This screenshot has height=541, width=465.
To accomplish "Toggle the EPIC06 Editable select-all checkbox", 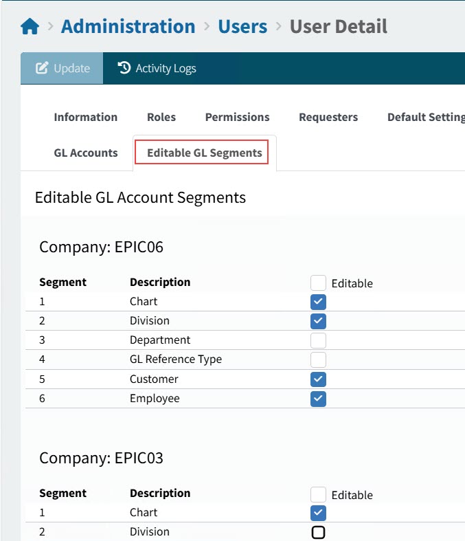I will tap(318, 283).
